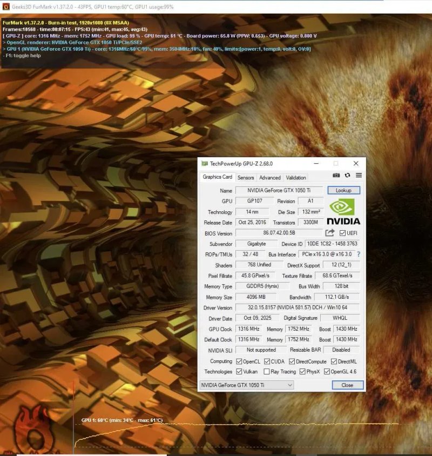Click the Transistors value 3300M
The width and height of the screenshot is (432, 456).
coord(310,222)
